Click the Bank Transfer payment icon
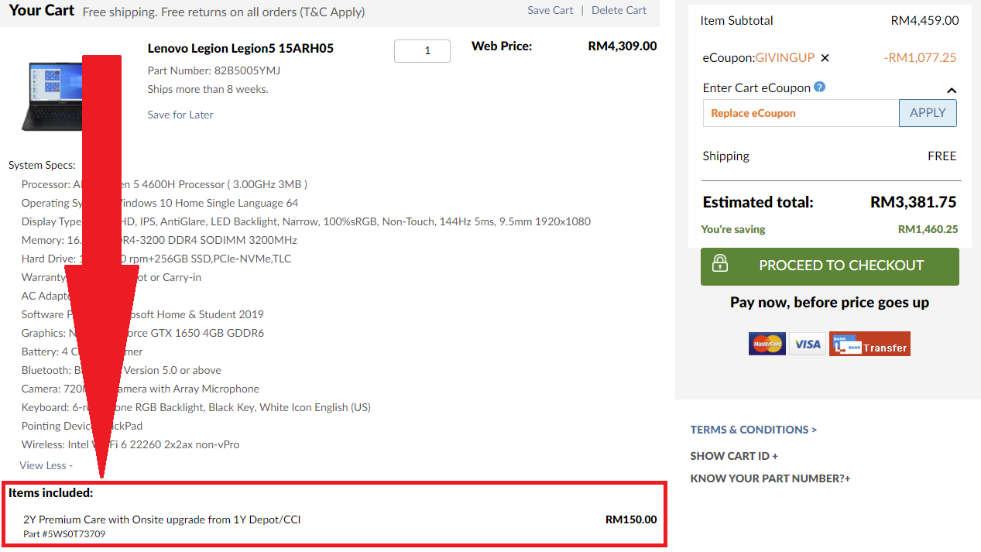981x552 pixels. [x=870, y=344]
